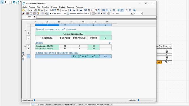Click the blue left arrow icon
This screenshot has width=189, height=106.
[77, 10]
